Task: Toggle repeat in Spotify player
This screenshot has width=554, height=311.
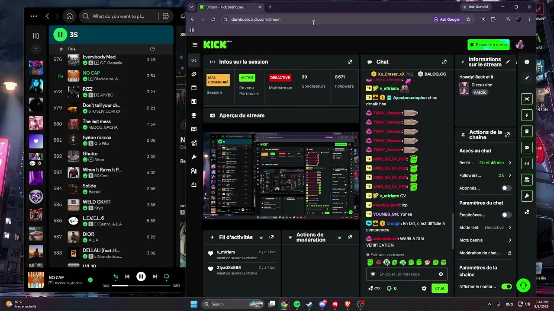Action: [167, 276]
